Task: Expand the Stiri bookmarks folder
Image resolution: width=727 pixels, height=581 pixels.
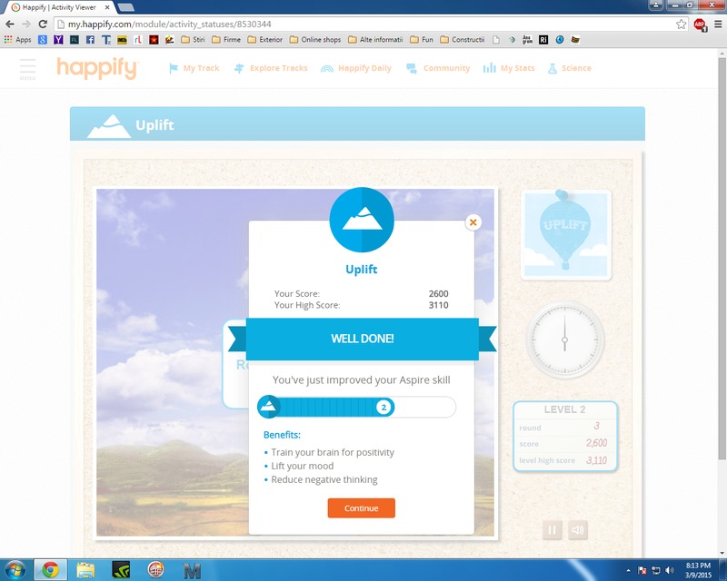Action: click(x=193, y=40)
